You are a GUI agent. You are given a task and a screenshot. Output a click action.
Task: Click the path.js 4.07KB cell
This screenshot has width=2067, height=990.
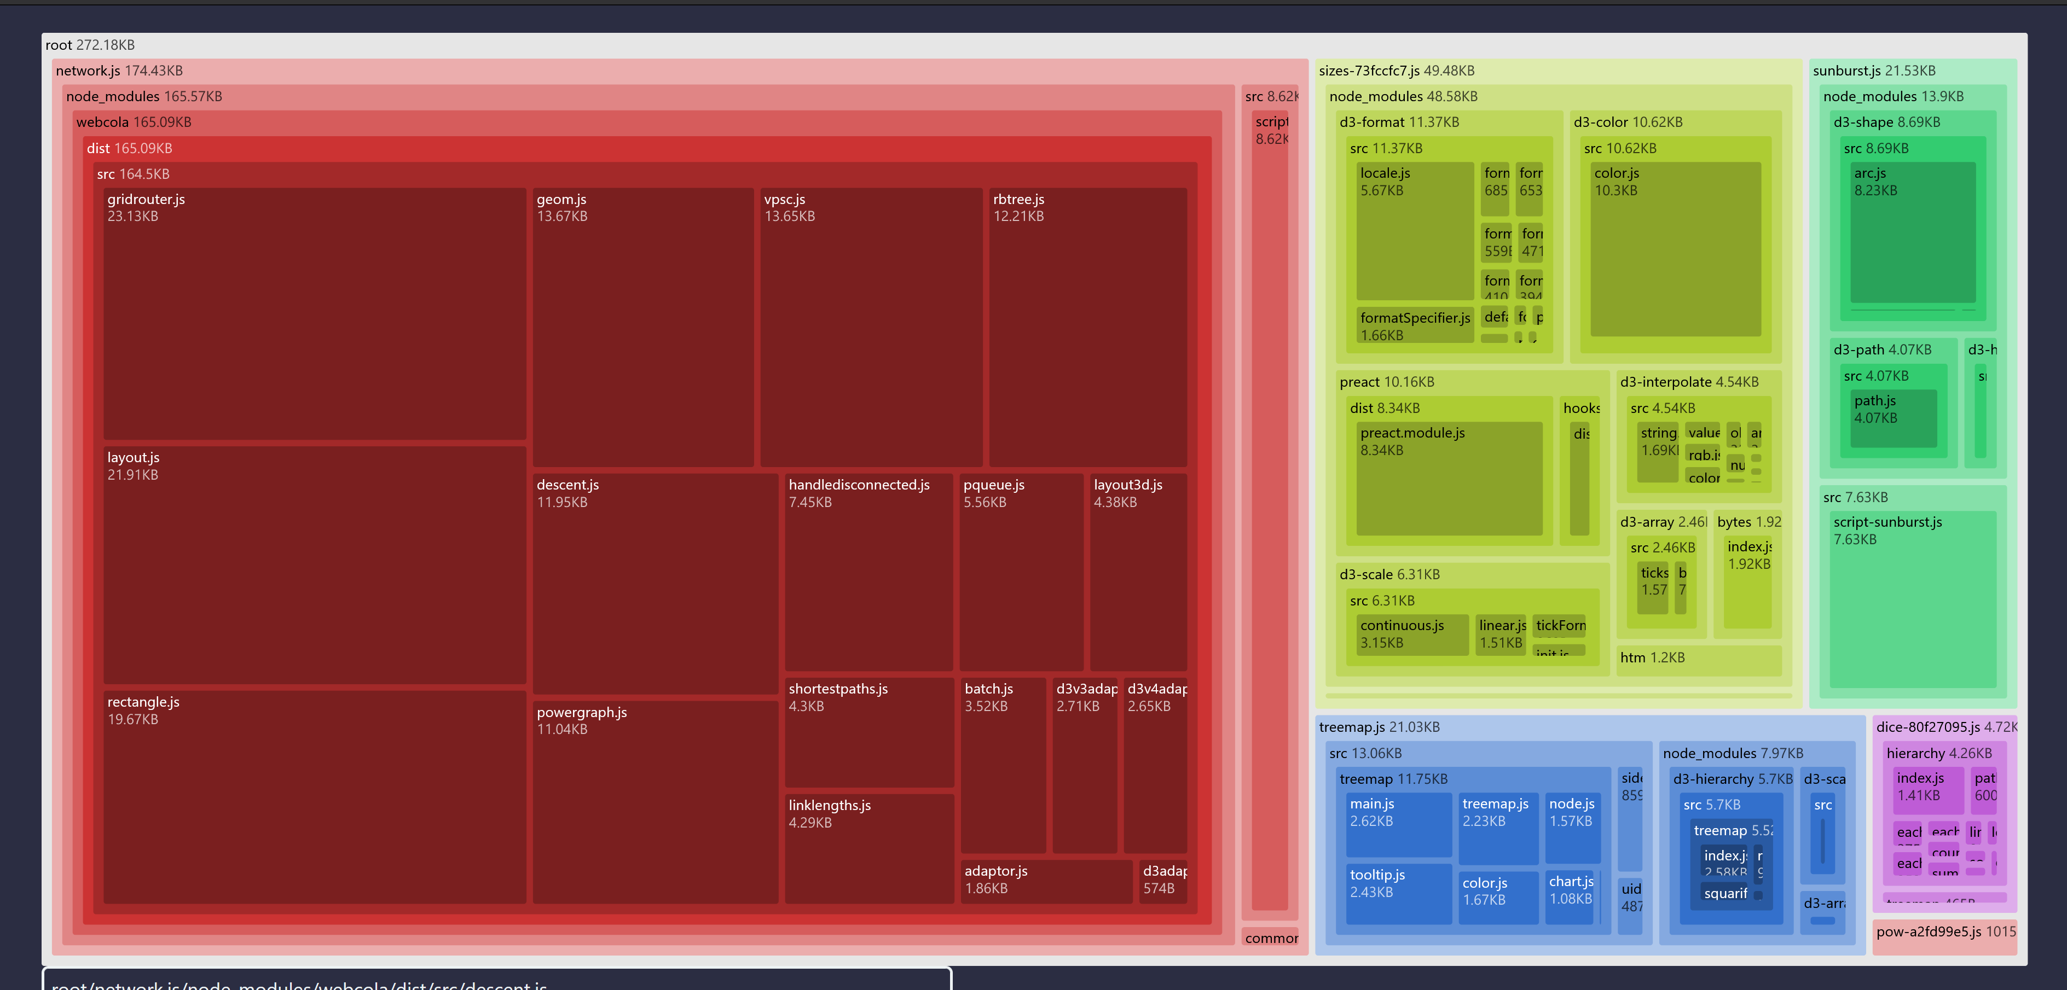tap(1894, 419)
